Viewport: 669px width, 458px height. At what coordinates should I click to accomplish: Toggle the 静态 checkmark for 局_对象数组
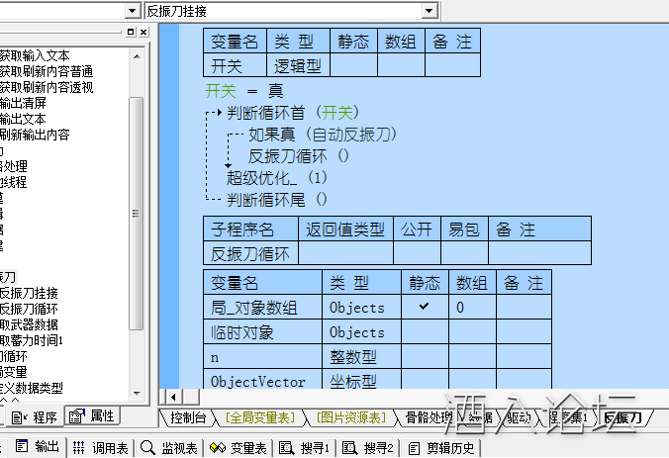tap(425, 307)
